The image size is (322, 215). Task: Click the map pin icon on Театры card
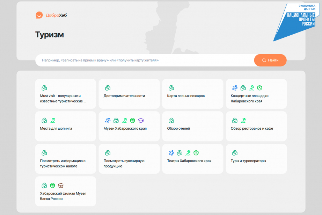(180, 153)
